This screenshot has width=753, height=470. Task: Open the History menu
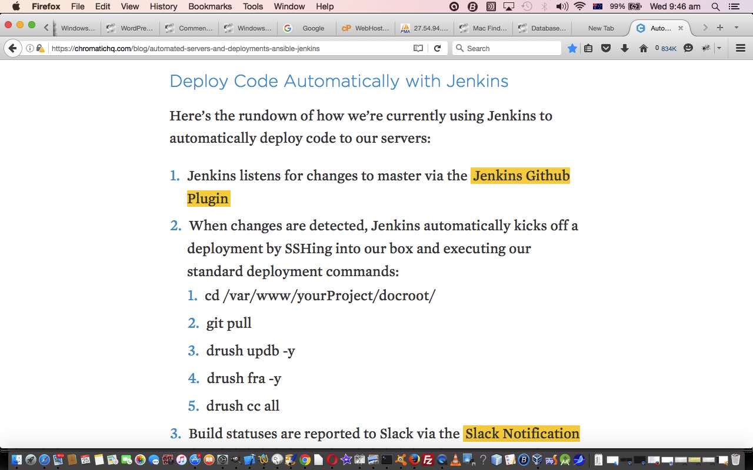[x=164, y=6]
